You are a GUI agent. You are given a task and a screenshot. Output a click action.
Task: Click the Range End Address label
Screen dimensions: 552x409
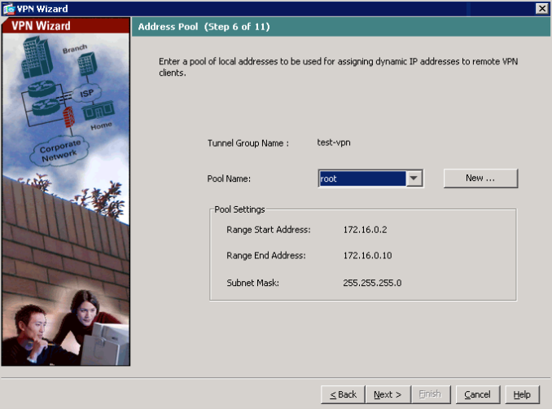click(x=266, y=255)
